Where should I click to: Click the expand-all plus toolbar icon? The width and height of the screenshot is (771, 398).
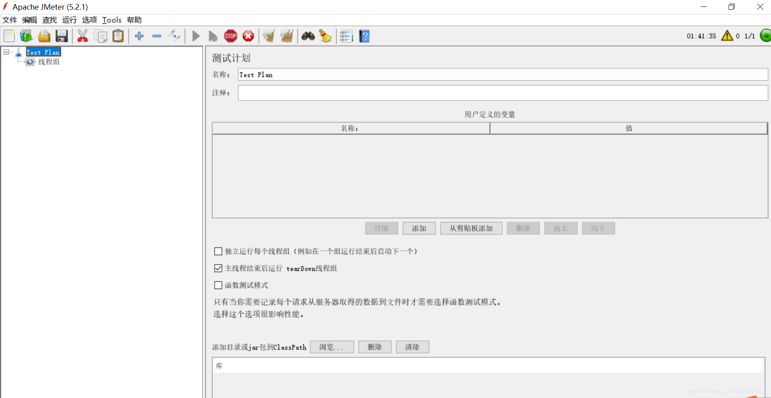[x=139, y=36]
